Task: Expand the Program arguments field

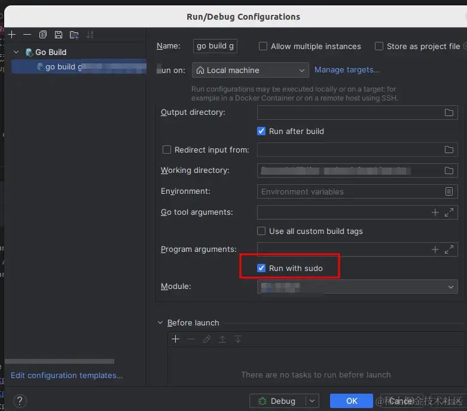Action: [449, 249]
